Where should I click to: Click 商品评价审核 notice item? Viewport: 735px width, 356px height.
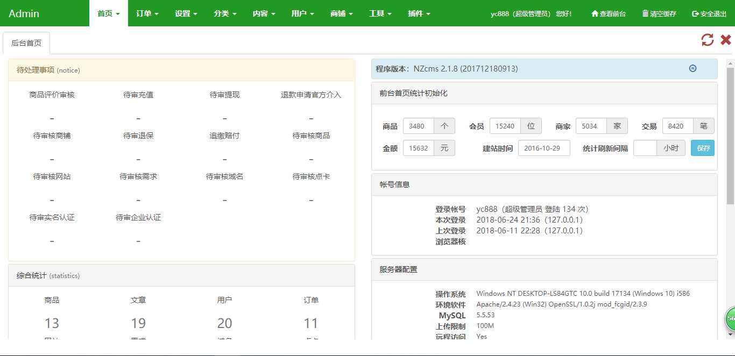tap(52, 95)
